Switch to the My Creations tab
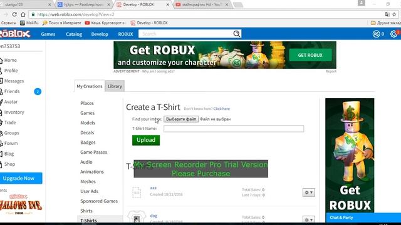 tap(90, 86)
